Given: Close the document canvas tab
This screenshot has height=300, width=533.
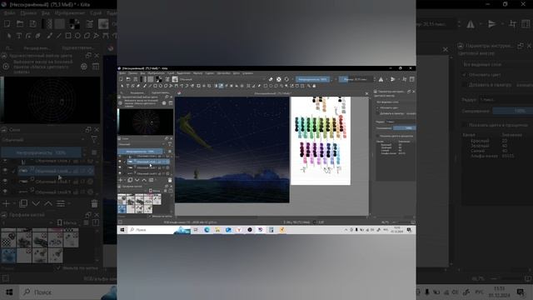Looking at the screenshot, I should click(x=366, y=94).
